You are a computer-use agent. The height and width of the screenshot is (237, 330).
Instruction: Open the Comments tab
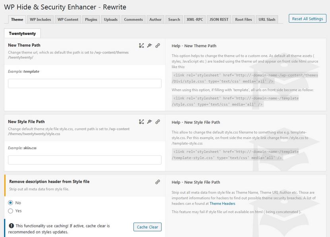[x=134, y=19]
